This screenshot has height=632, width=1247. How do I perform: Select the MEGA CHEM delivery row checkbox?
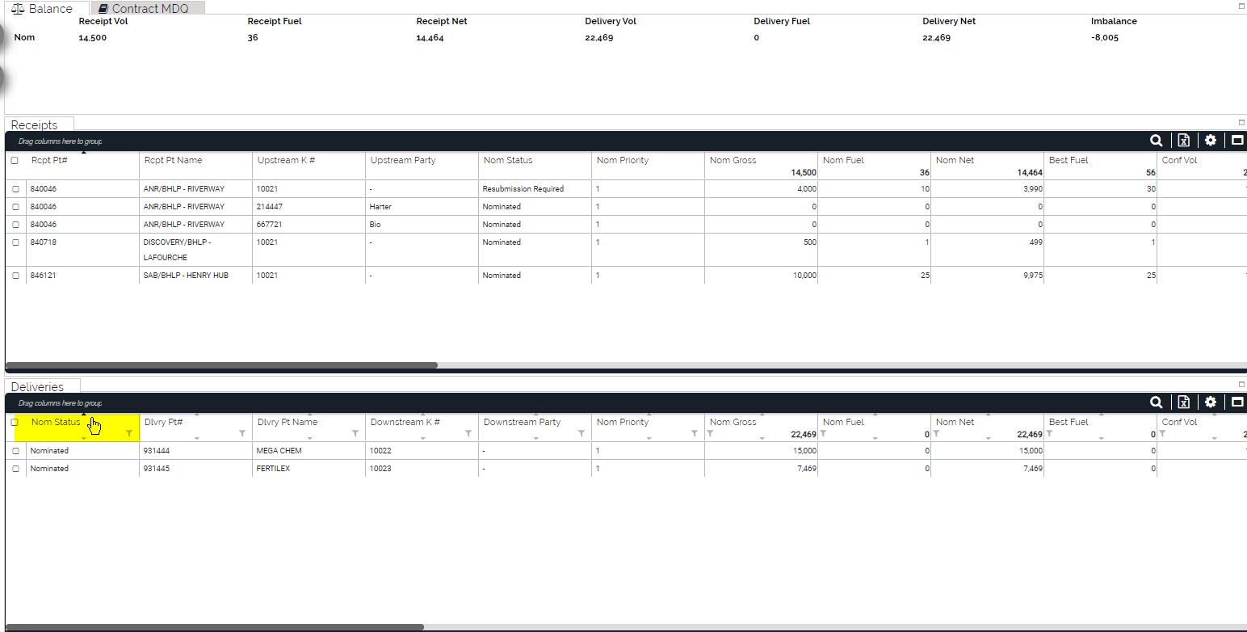pyautogui.click(x=15, y=451)
